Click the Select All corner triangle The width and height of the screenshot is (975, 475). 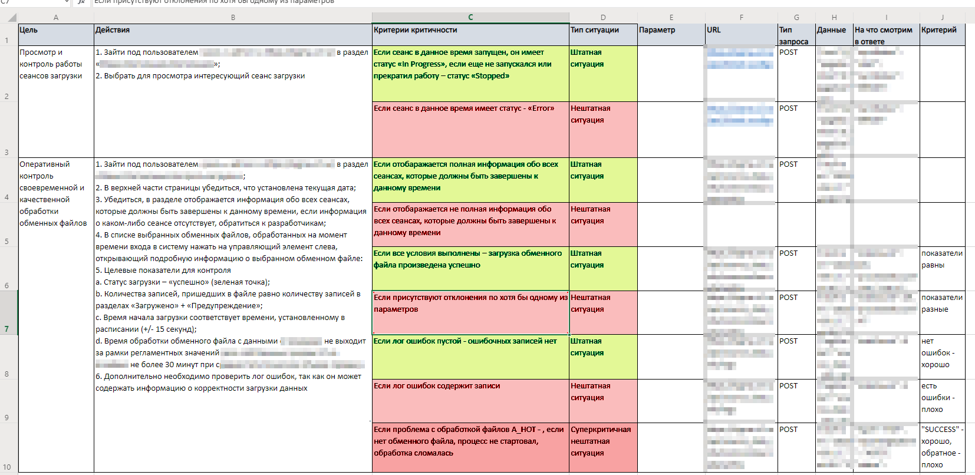click(x=12, y=18)
